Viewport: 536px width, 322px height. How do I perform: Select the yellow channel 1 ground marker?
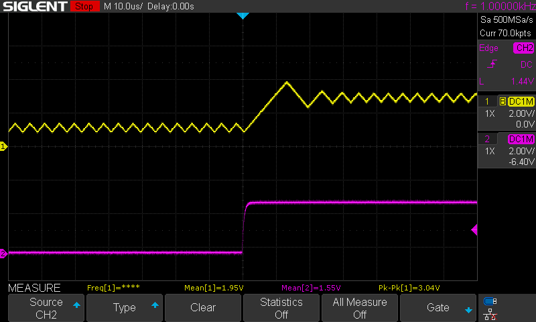click(3, 146)
